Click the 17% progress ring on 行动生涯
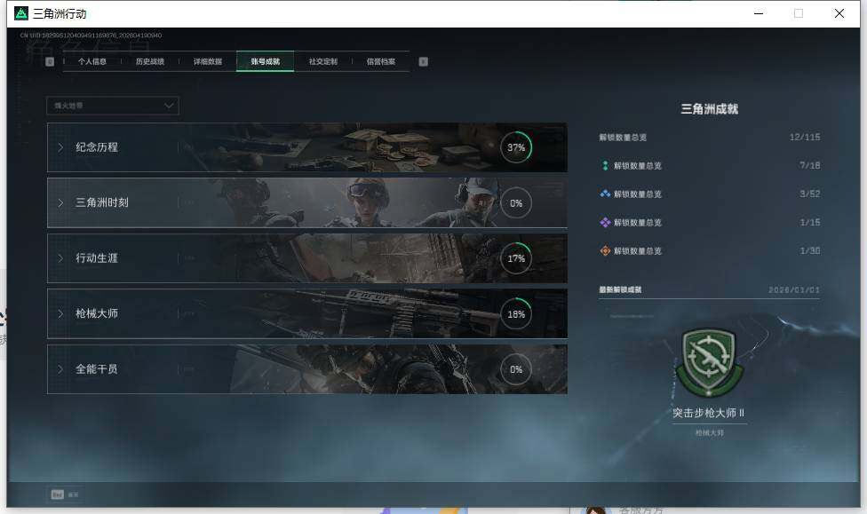The height and width of the screenshot is (514, 867). 516,258
